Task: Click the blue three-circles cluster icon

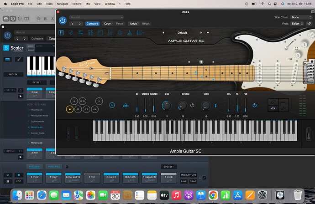Action: (x=126, y=105)
